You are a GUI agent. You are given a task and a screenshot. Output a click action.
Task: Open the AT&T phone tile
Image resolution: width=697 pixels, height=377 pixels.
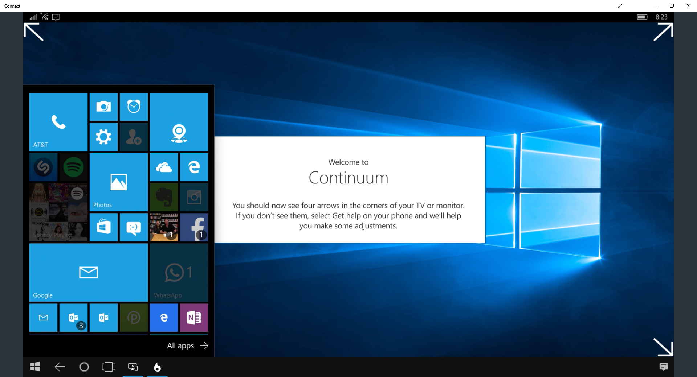(x=58, y=122)
